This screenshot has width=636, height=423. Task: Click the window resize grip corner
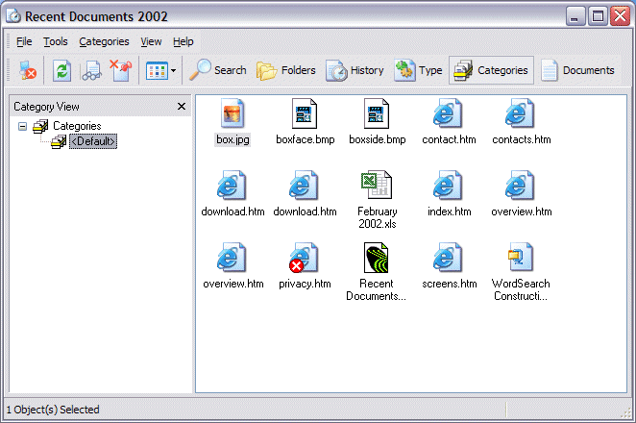(x=625, y=412)
